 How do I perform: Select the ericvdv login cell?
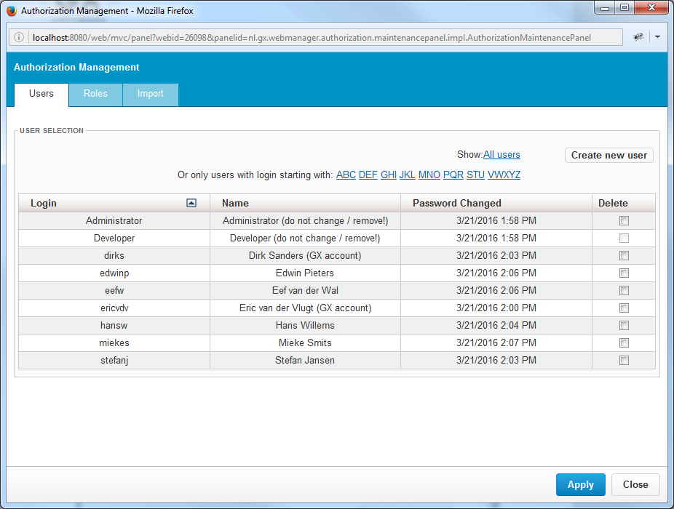click(x=114, y=308)
